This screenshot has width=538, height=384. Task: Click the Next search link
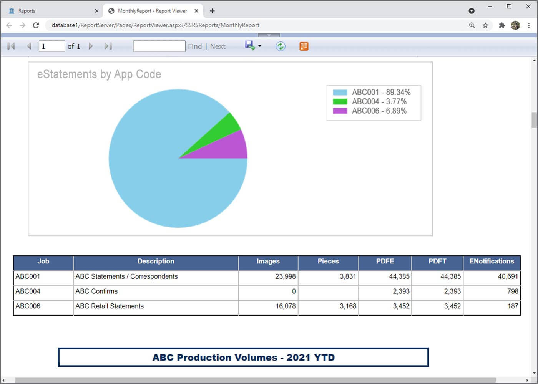pyautogui.click(x=218, y=46)
